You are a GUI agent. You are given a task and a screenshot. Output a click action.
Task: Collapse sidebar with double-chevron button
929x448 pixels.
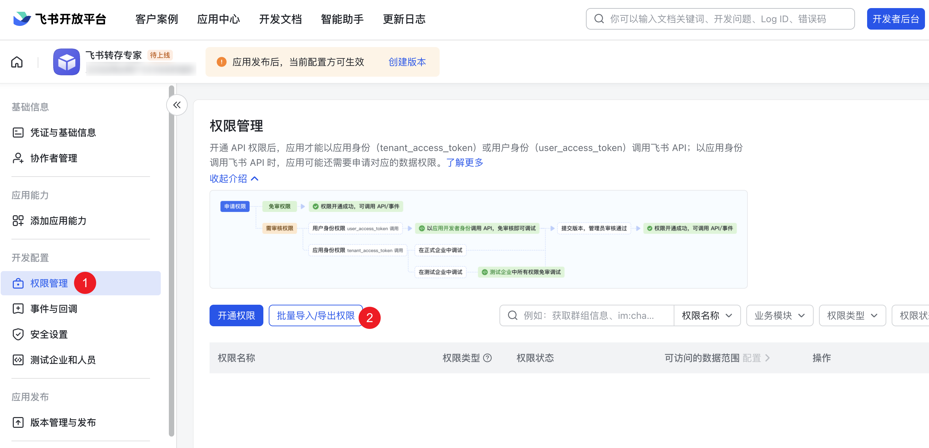point(177,105)
